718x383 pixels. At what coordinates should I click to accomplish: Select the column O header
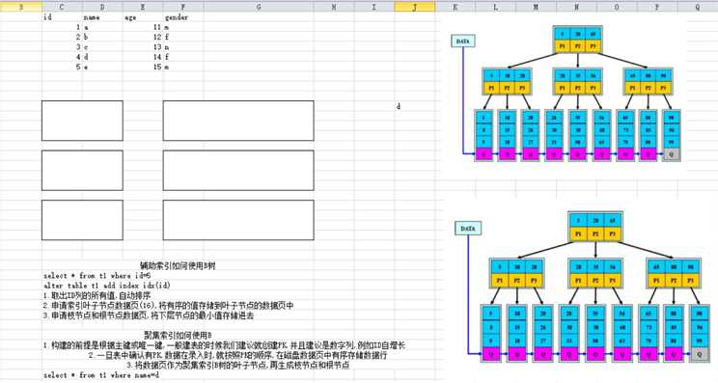coord(617,7)
